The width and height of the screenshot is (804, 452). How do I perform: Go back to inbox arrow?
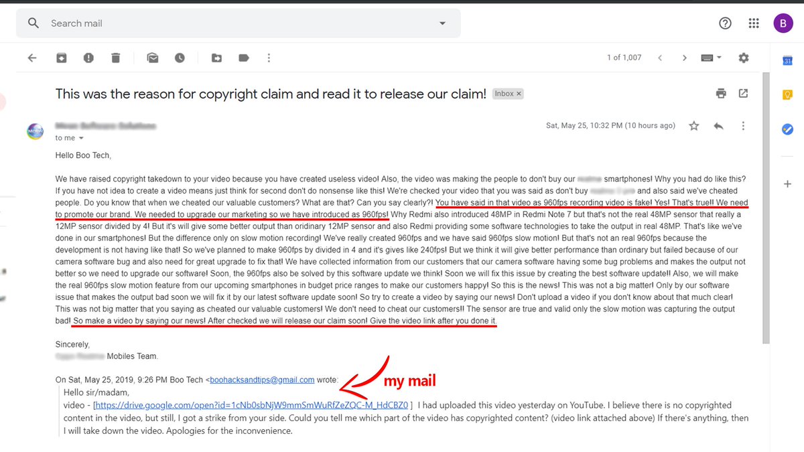[x=32, y=58]
